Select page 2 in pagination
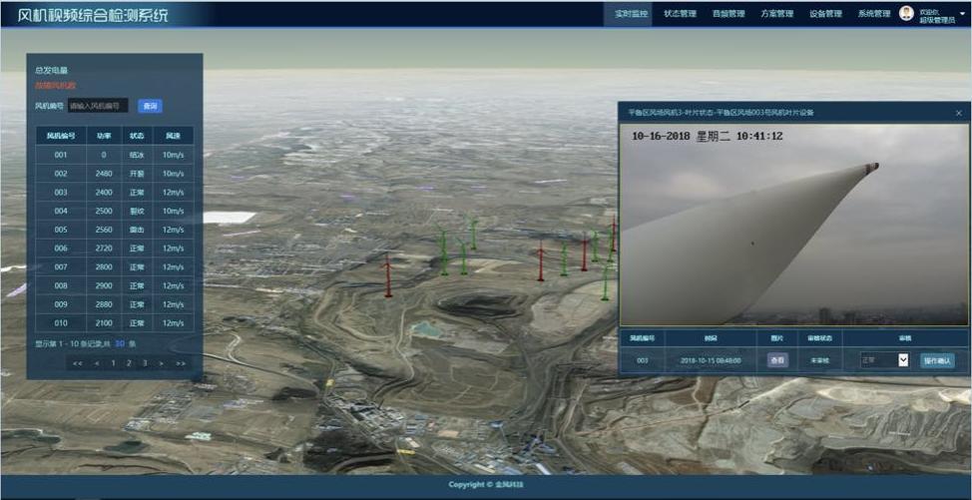 click(128, 363)
